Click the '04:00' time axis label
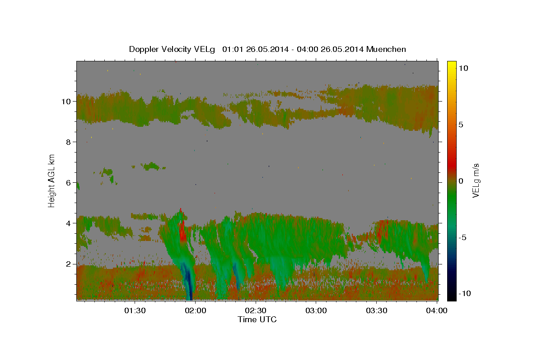Viewport: 542px width, 361px height. click(437, 310)
